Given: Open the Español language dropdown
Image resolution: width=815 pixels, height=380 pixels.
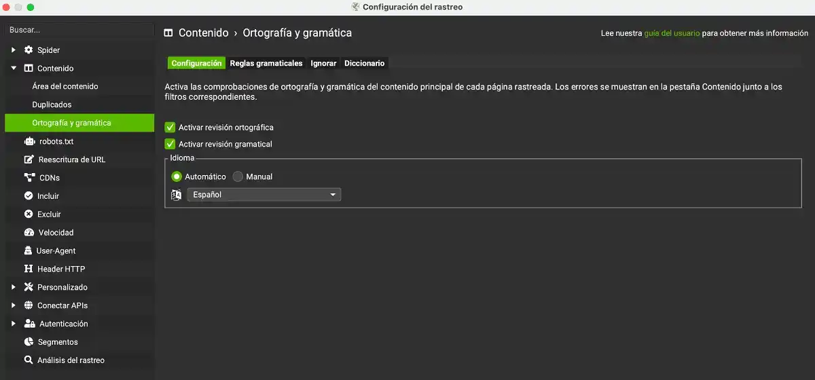Looking at the screenshot, I should point(264,195).
